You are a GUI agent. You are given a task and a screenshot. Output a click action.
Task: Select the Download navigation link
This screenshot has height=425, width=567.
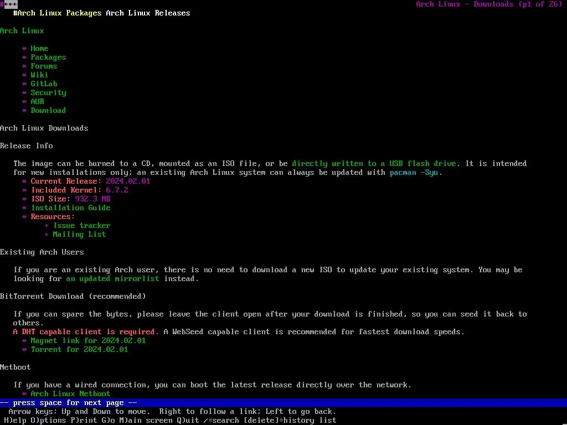(x=49, y=110)
